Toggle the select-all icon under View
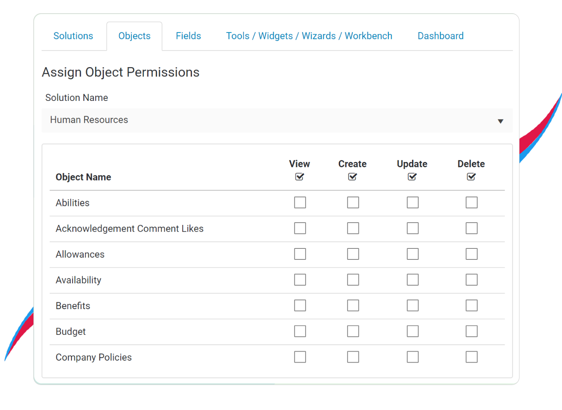Image resolution: width=562 pixels, height=410 pixels. click(x=300, y=176)
